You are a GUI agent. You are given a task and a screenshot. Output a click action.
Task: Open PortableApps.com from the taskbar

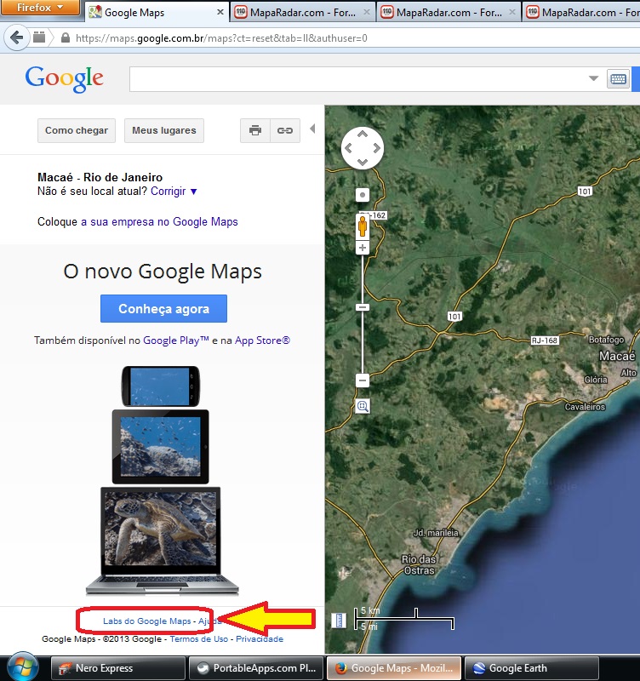(x=255, y=668)
